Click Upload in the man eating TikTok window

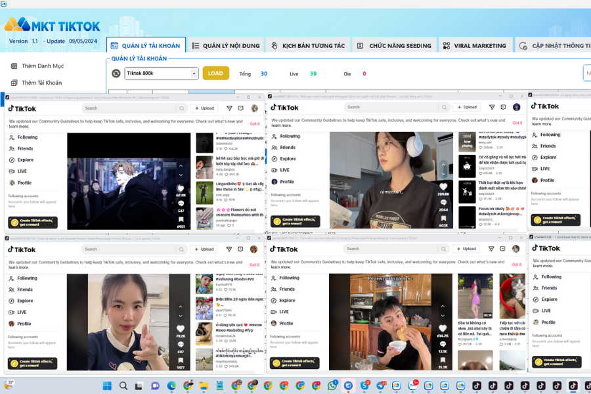click(466, 249)
